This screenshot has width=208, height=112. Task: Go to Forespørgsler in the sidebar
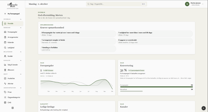point(12,32)
